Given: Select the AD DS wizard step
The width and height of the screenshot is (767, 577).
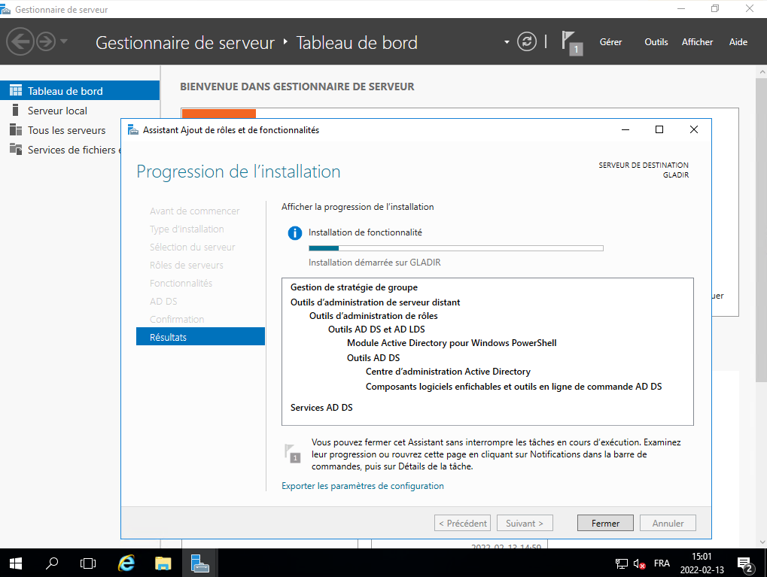Looking at the screenshot, I should [x=163, y=301].
